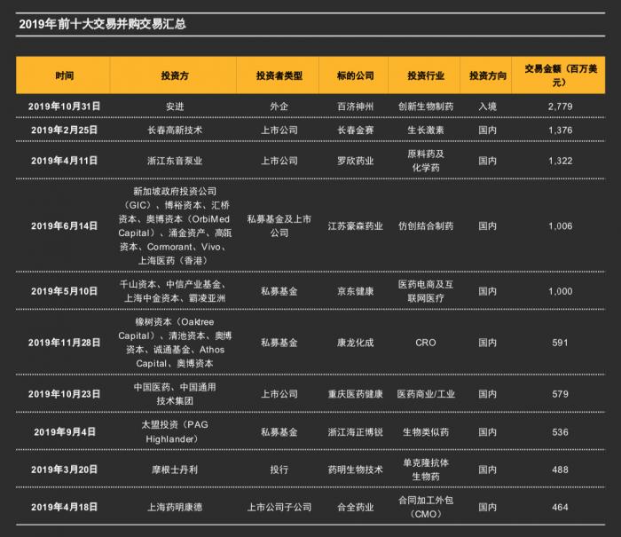
Task: Select industry 原料药及化学药
Action: point(426,161)
